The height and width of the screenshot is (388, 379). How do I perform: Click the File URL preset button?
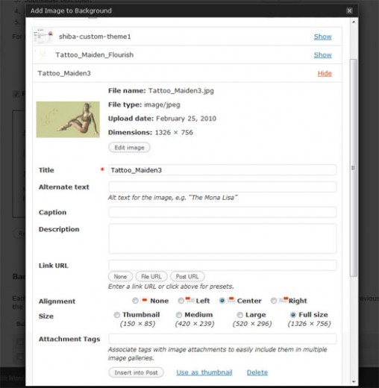(x=151, y=277)
